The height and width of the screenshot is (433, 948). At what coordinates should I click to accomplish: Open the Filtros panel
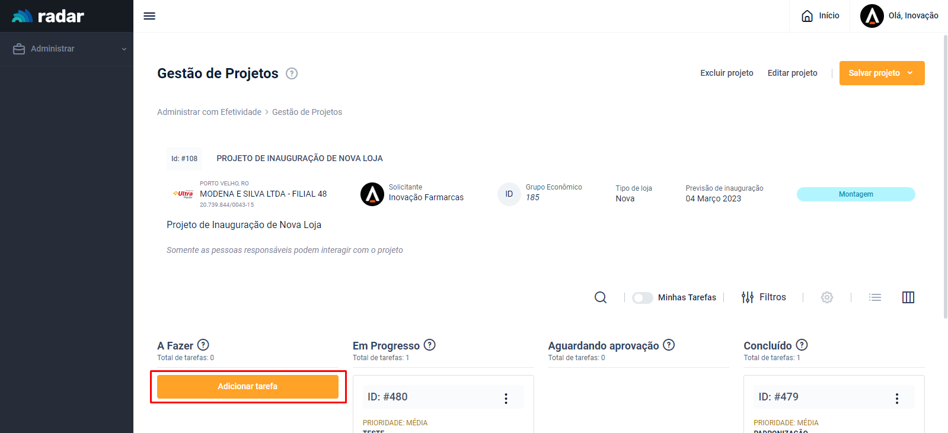pyautogui.click(x=764, y=297)
